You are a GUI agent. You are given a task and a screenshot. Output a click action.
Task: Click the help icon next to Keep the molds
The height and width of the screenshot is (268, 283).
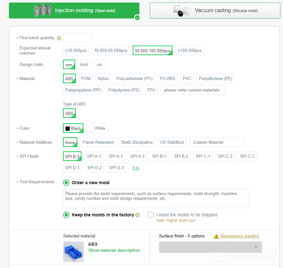click(138, 215)
